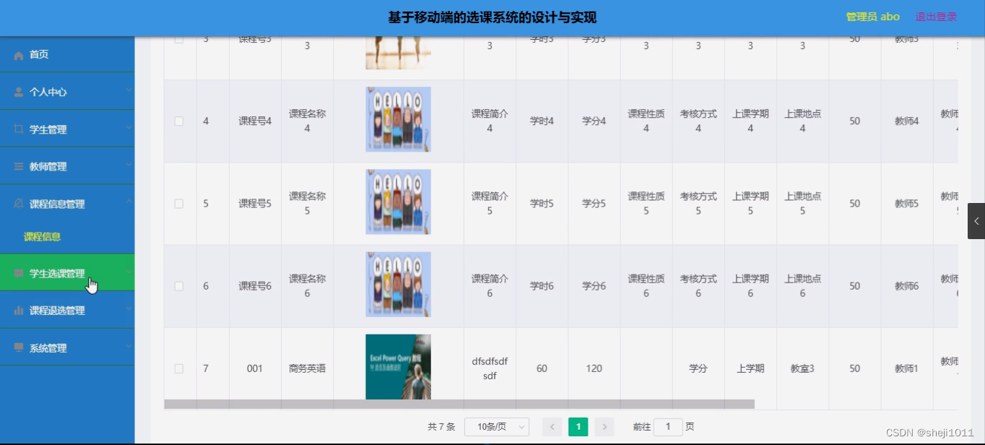985x445 pixels.
Task: Click the 个人中心 person icon
Action: pos(19,92)
